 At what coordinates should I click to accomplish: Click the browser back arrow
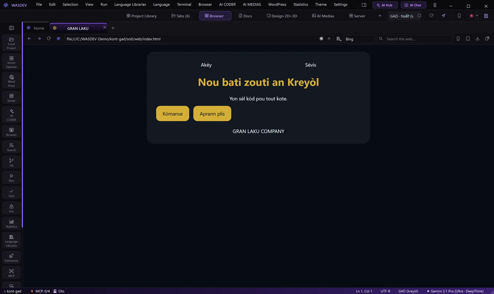click(29, 39)
